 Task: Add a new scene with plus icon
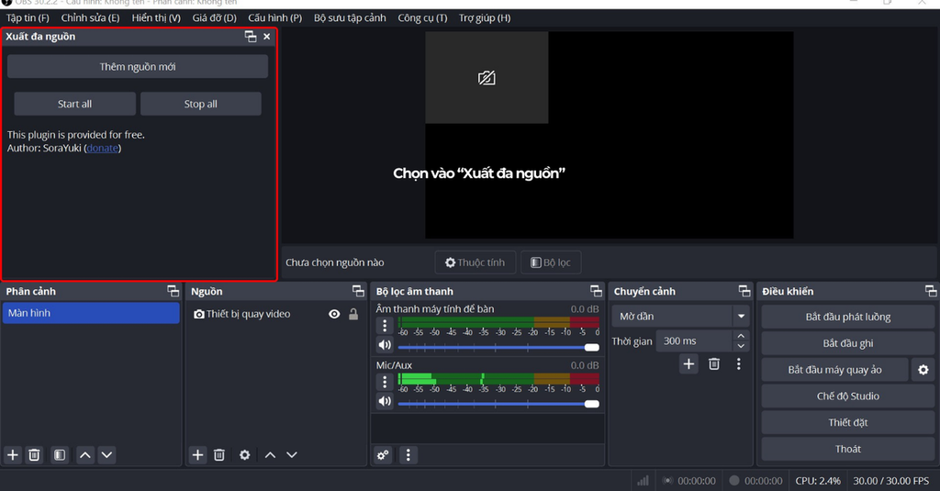tap(13, 455)
